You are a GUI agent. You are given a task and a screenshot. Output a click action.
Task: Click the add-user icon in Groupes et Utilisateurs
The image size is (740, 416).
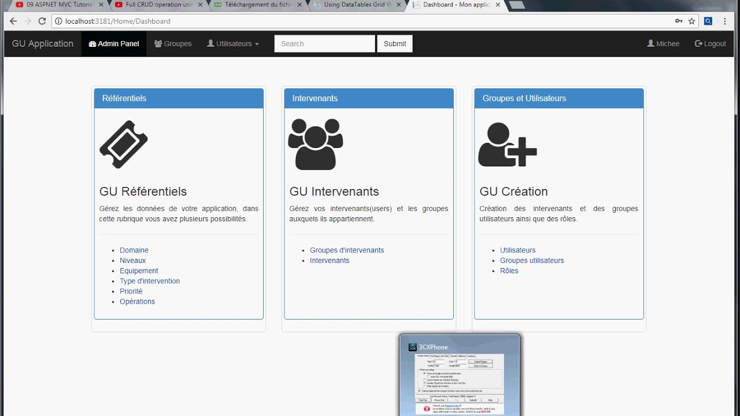point(508,144)
